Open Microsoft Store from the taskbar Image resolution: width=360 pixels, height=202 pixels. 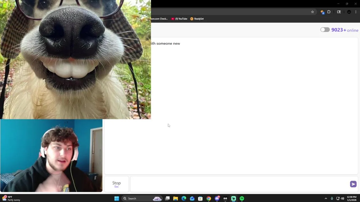(x=200, y=198)
